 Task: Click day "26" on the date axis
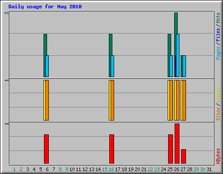[x=176, y=169]
